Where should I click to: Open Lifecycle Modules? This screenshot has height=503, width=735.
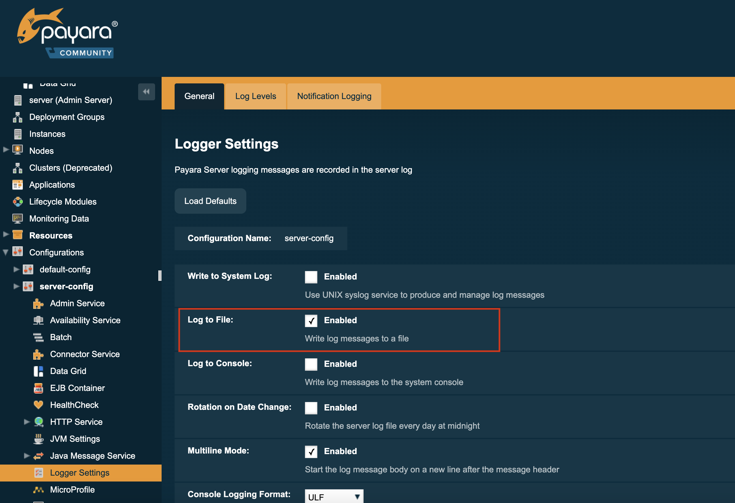click(63, 202)
